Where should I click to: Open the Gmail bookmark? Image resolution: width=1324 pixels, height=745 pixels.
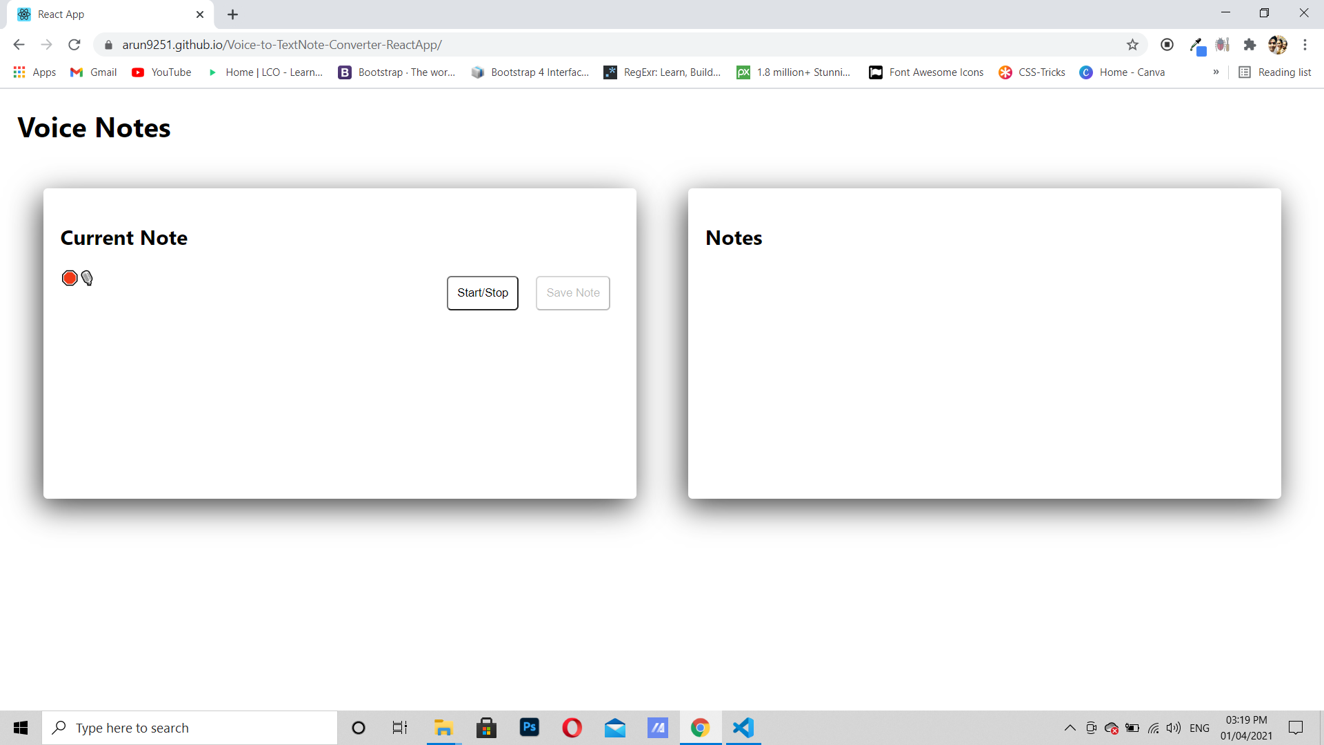(x=92, y=72)
